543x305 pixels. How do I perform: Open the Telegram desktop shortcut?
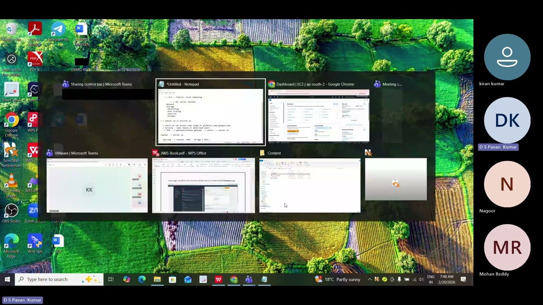point(58,31)
